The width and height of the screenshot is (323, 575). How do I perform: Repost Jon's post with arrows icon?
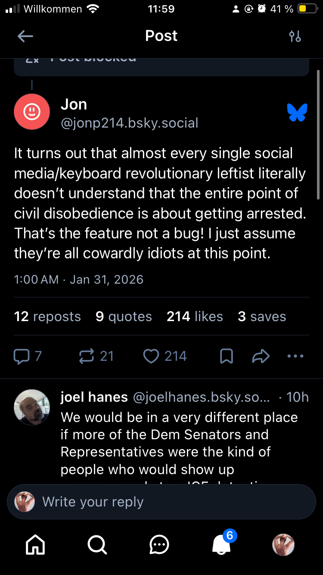[87, 356]
